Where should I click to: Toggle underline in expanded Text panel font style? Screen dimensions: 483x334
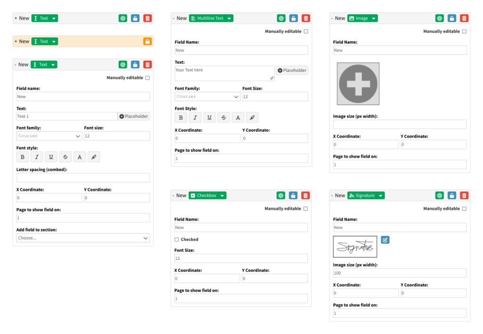(x=51, y=157)
